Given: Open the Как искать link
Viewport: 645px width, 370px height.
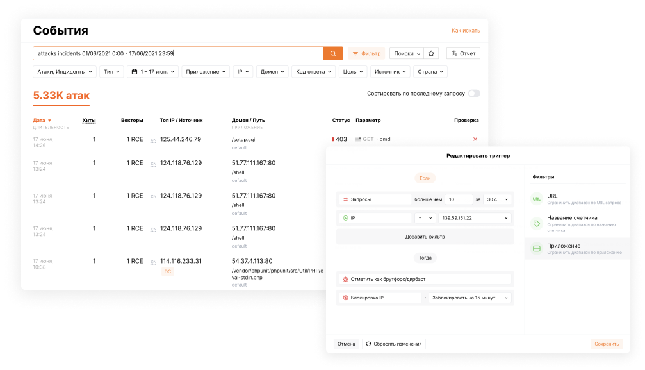Looking at the screenshot, I should point(466,31).
